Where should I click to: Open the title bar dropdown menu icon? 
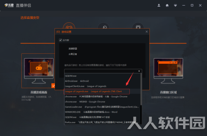pyautogui.click(x=175, y=5)
